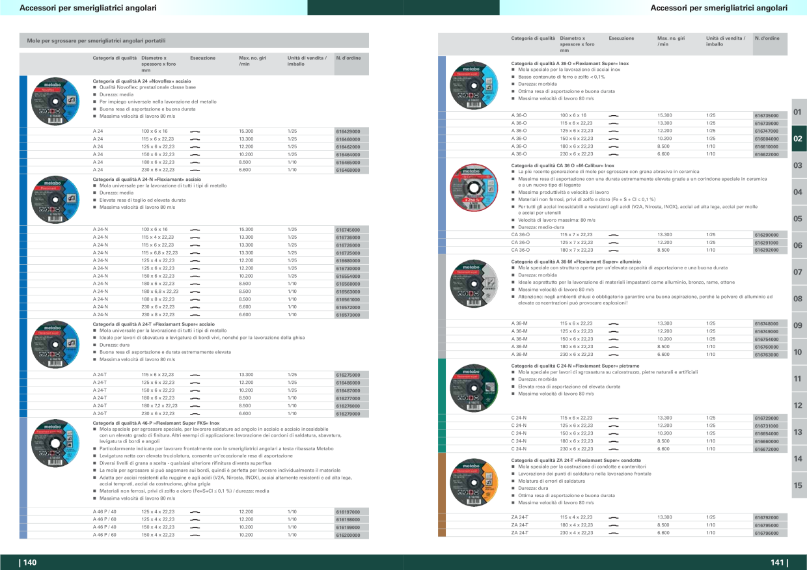Select order number 616486000

pos(348,383)
